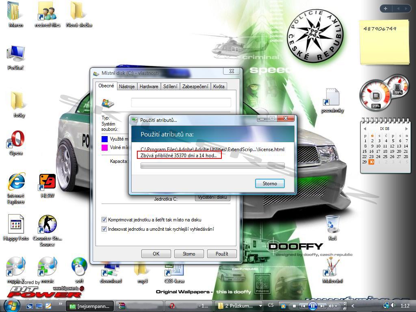Switch to the Zabezpečení tab

195,87
